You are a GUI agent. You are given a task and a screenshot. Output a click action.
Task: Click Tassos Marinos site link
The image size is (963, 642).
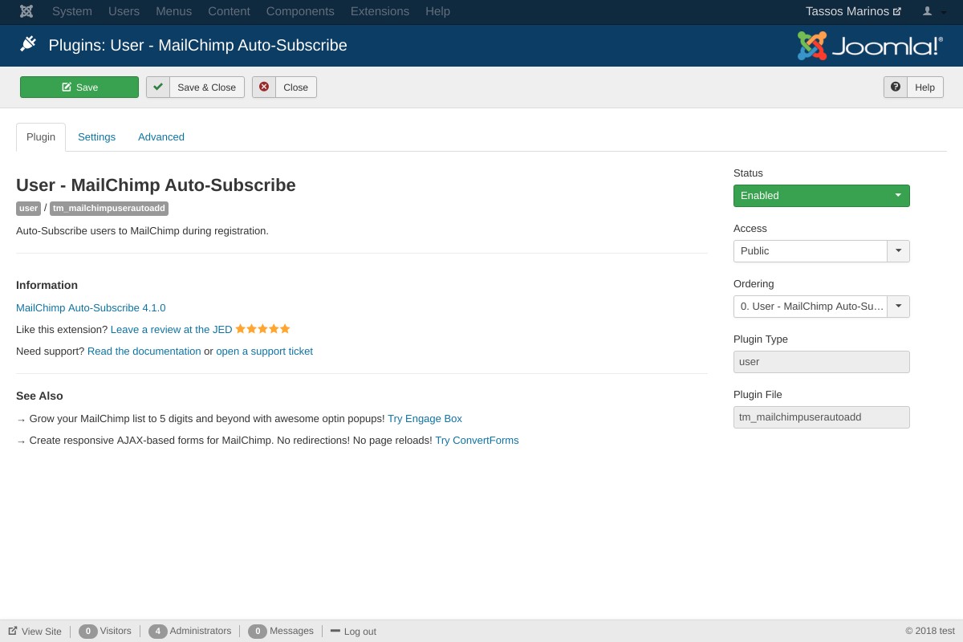(x=853, y=11)
